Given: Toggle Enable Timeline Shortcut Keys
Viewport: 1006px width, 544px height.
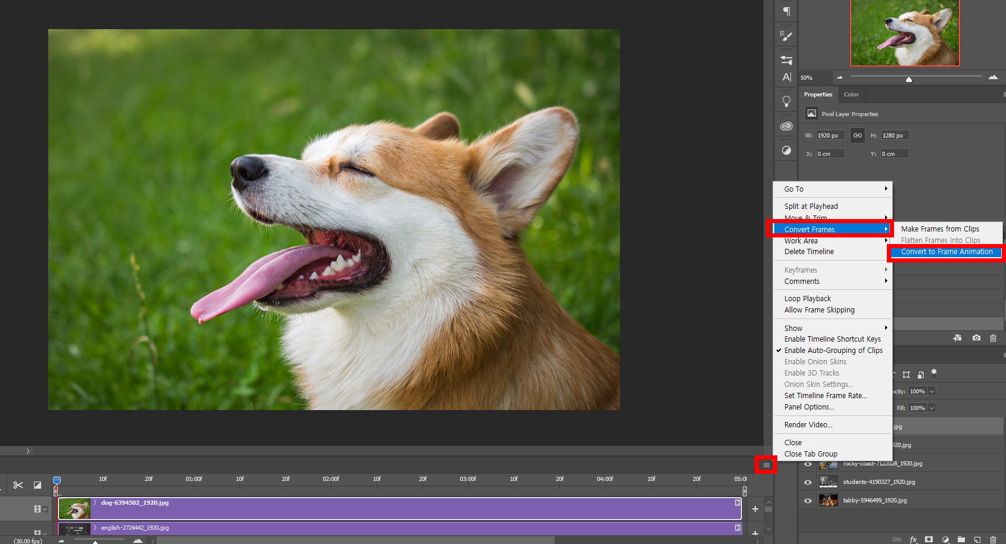Looking at the screenshot, I should tap(833, 339).
